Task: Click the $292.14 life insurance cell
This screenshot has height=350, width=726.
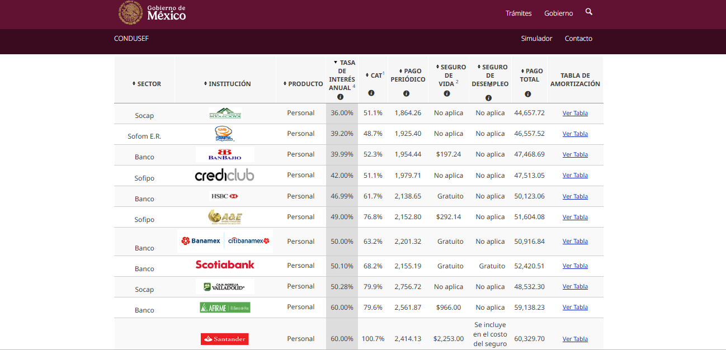Action: click(449, 217)
